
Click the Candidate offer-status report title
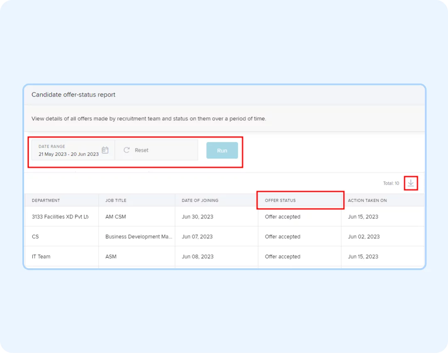[x=73, y=95]
